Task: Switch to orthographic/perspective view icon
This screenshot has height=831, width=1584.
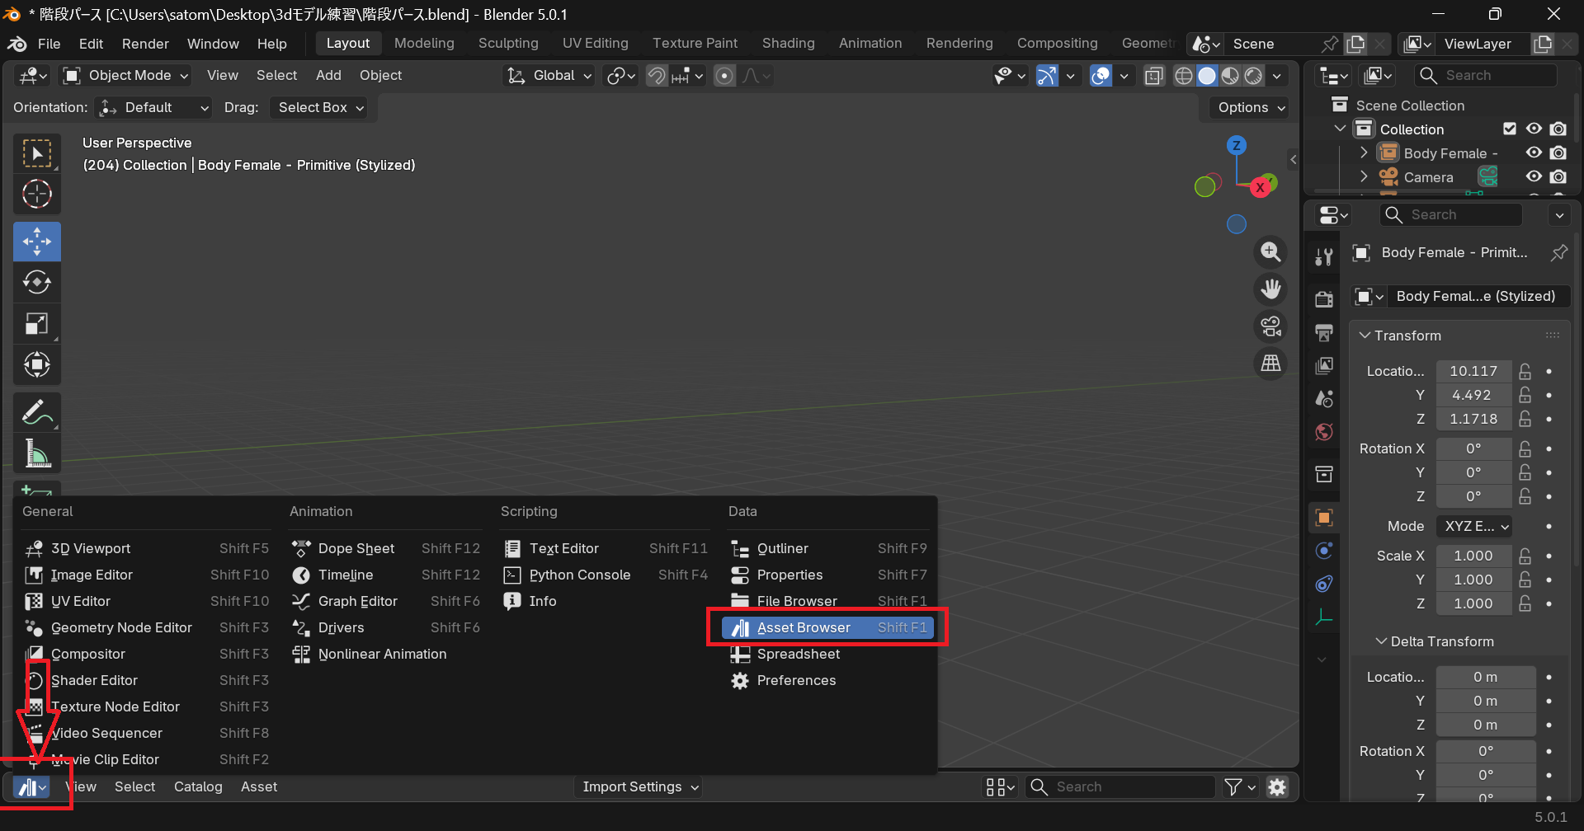Action: pyautogui.click(x=1270, y=364)
